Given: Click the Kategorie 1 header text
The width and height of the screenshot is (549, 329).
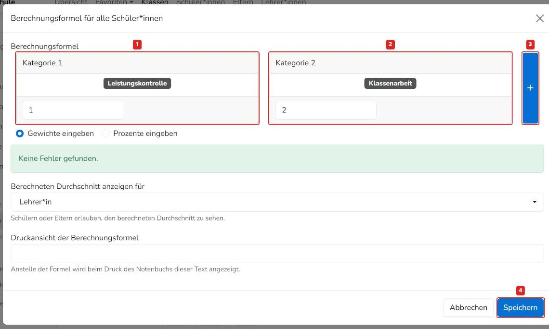Looking at the screenshot, I should coord(42,63).
